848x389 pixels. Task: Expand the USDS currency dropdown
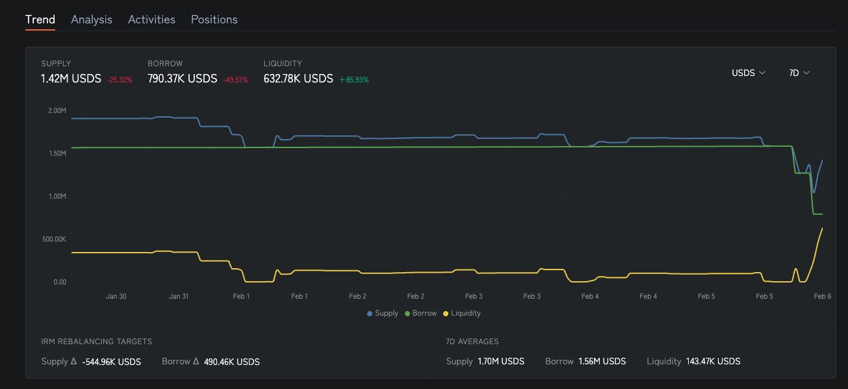tap(749, 73)
